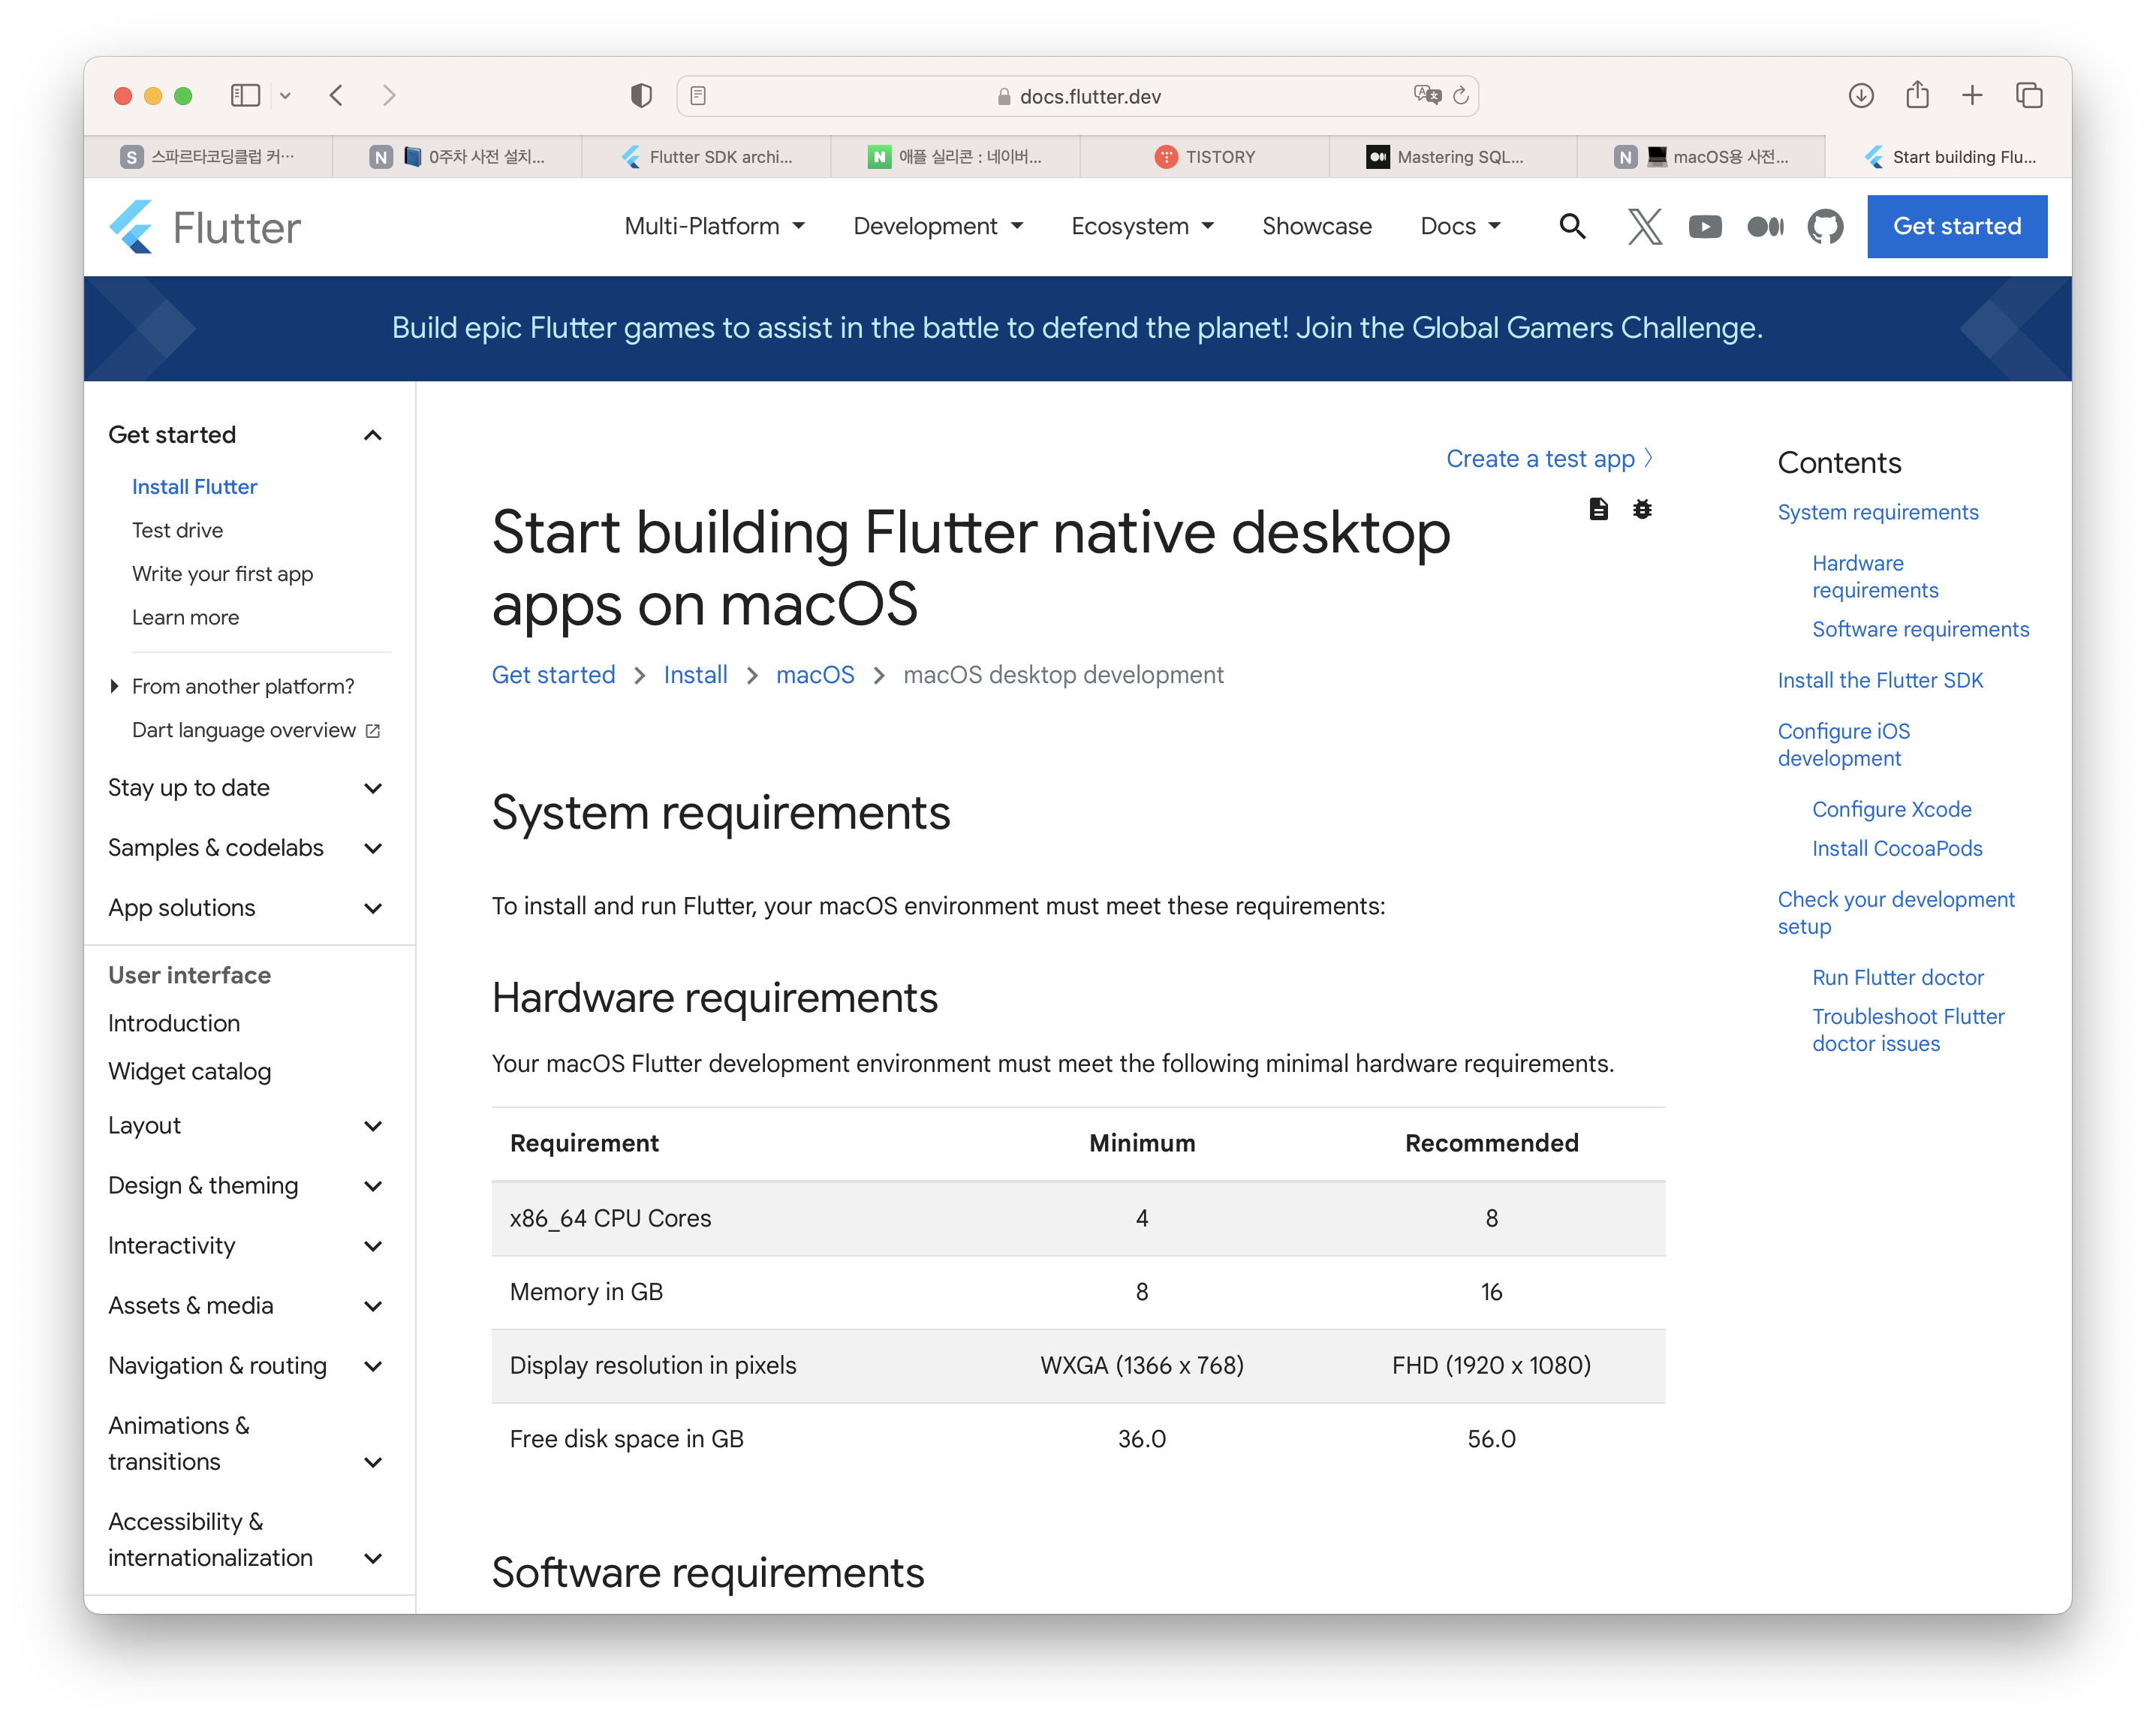2156x1725 pixels.
Task: Go back in Safari history
Action: point(336,95)
